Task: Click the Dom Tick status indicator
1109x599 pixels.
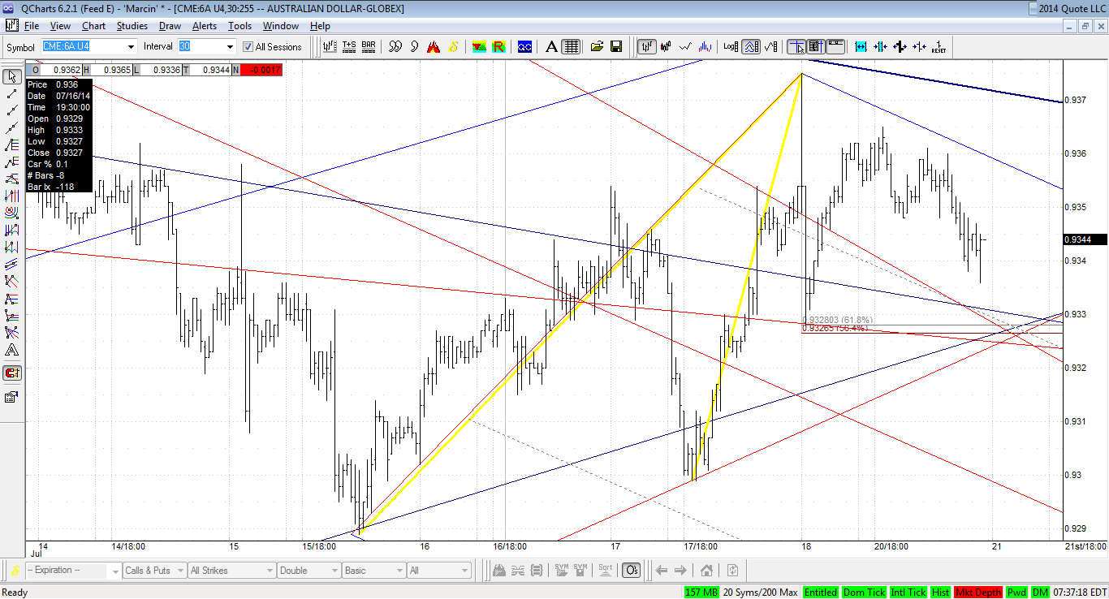Action: click(x=864, y=593)
